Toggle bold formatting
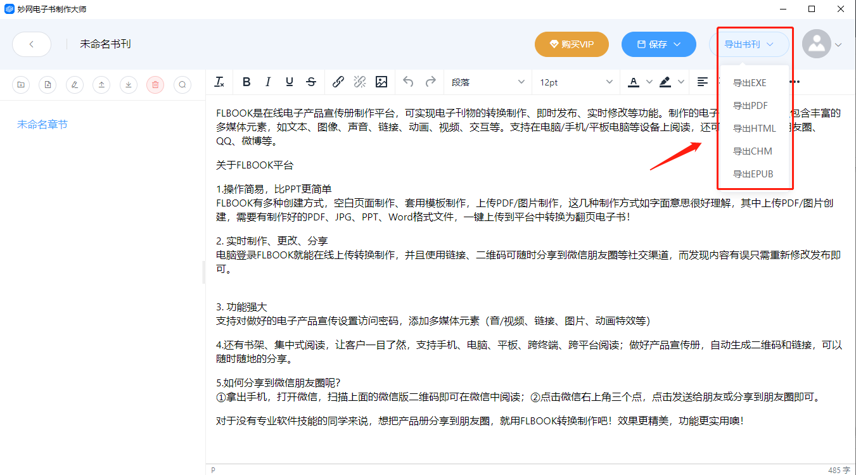 pyautogui.click(x=246, y=82)
